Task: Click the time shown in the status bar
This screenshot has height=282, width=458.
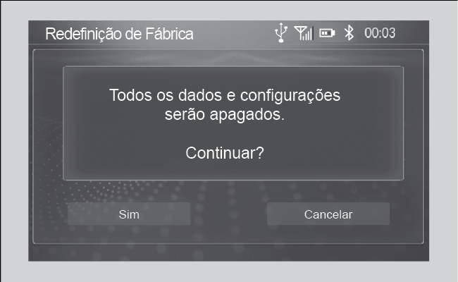Action: tap(380, 33)
